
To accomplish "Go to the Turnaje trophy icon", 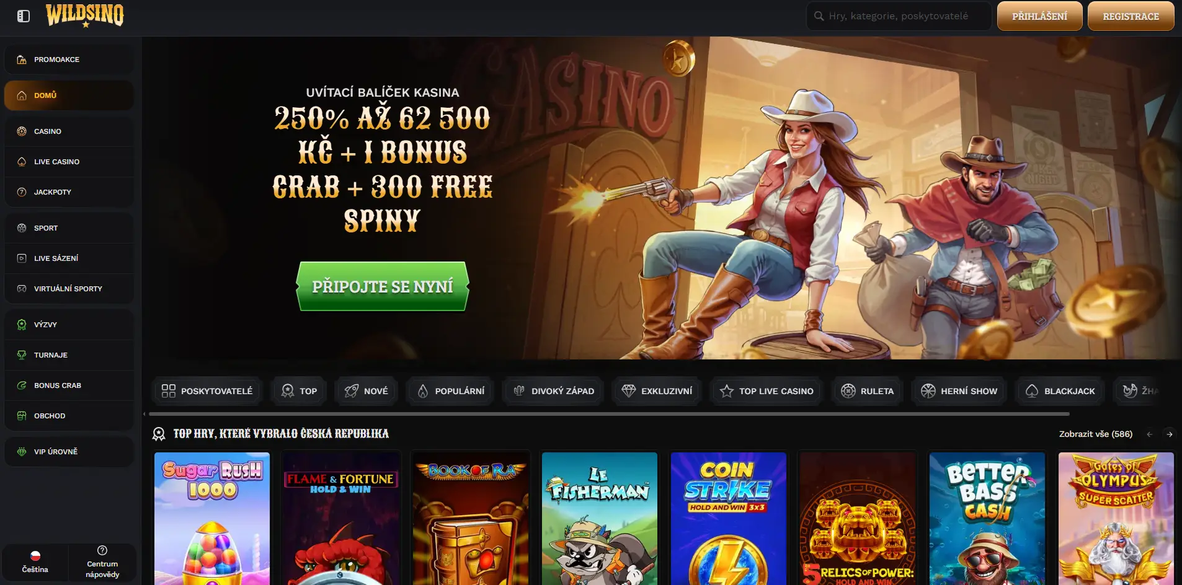I will 22,355.
